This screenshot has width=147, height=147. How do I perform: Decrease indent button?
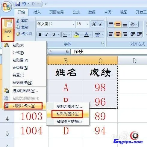point(133,34)
